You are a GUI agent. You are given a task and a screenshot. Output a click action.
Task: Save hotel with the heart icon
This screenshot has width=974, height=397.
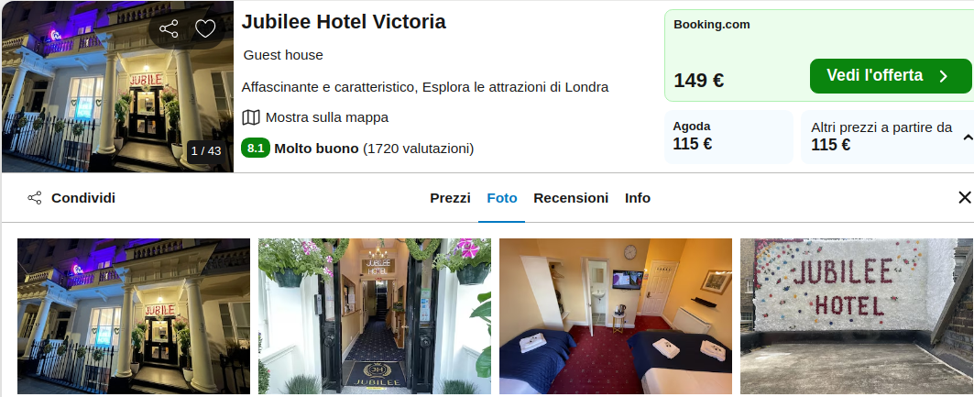coord(205,28)
